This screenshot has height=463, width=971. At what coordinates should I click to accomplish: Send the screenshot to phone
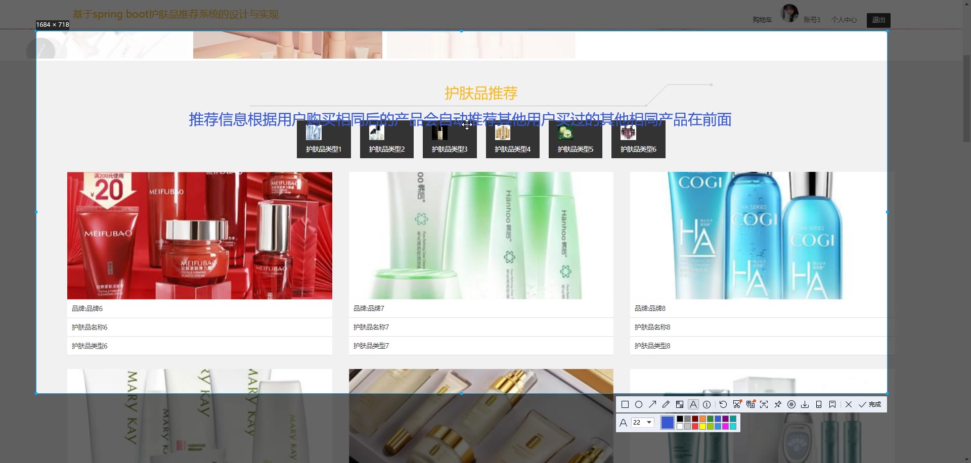click(819, 404)
